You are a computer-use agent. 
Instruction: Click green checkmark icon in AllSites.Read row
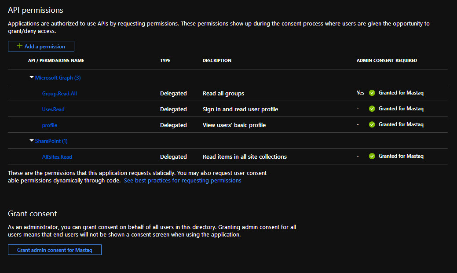pyautogui.click(x=372, y=156)
